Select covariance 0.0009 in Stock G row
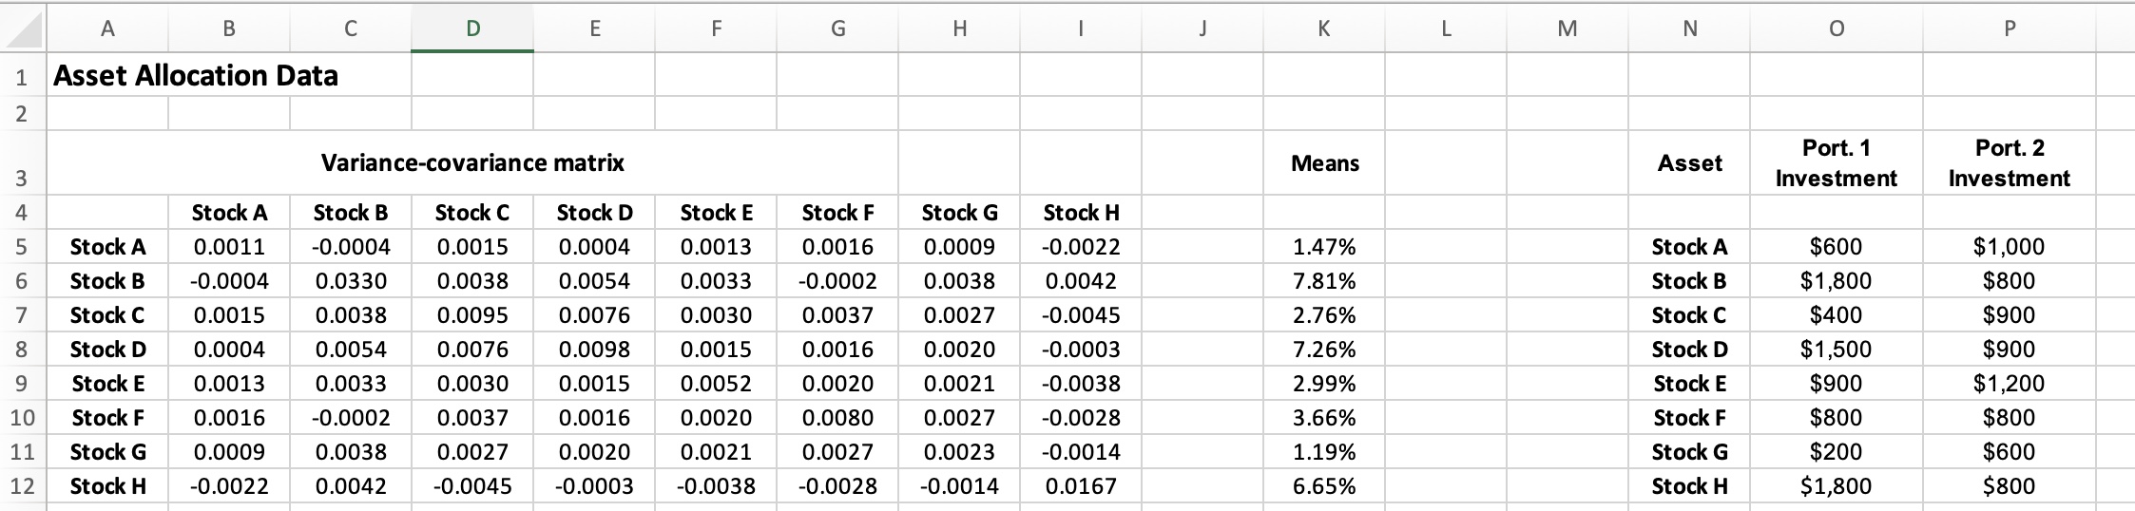Screen dimensions: 2135x511 point(229,452)
